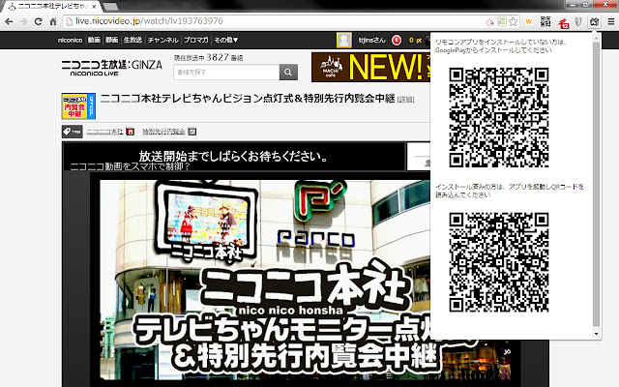
Task: Bookmark this page with the star icon
Action: [x=513, y=21]
